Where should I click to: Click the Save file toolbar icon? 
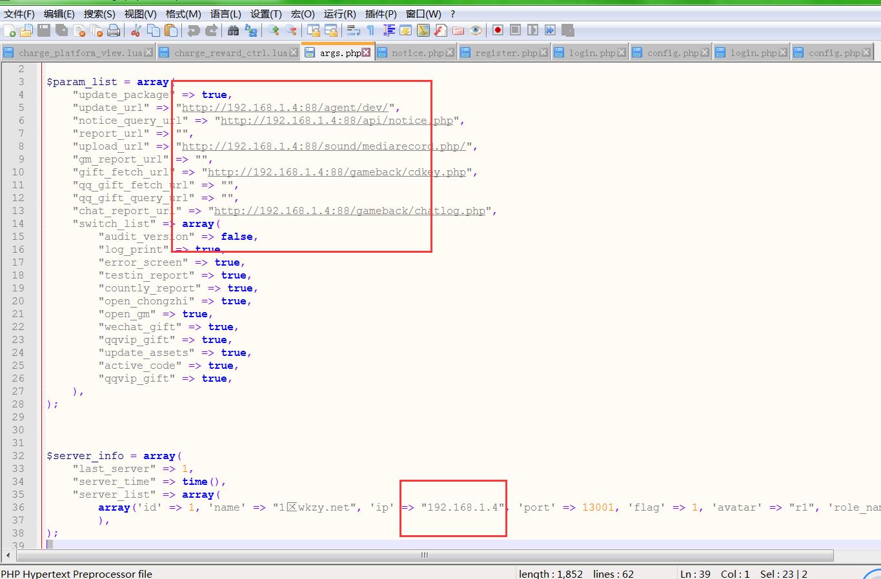coord(44,30)
